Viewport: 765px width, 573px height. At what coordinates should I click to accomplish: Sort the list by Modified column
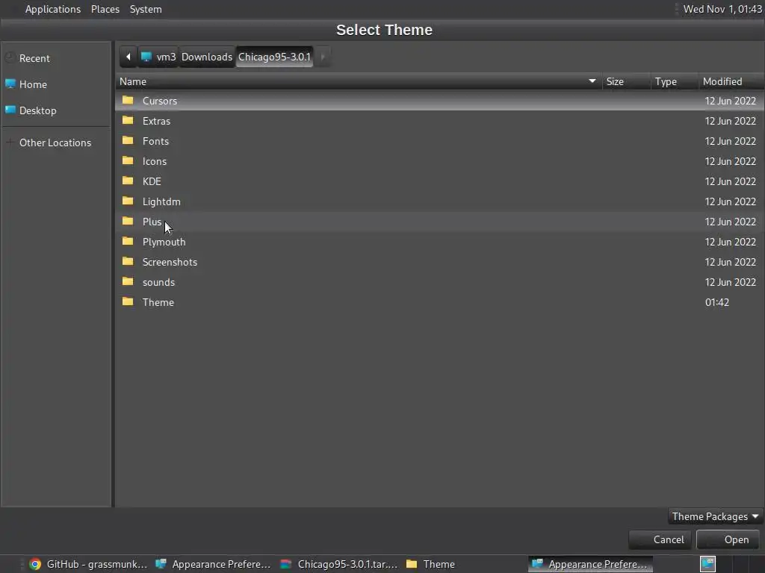coord(731,81)
